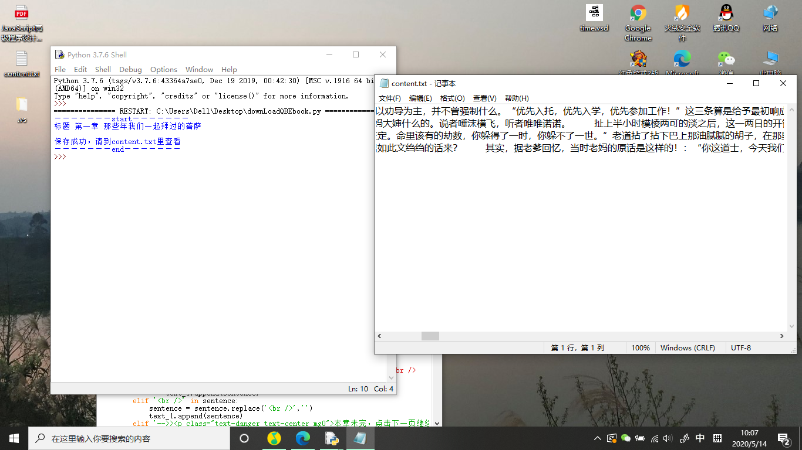Switch to Python IDLE taskbar icon

coord(332,438)
